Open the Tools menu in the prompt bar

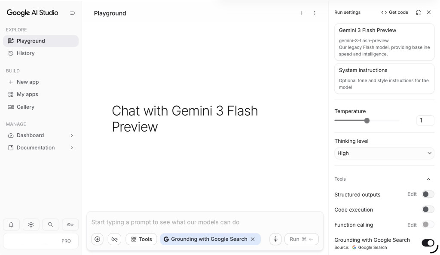pyautogui.click(x=141, y=239)
